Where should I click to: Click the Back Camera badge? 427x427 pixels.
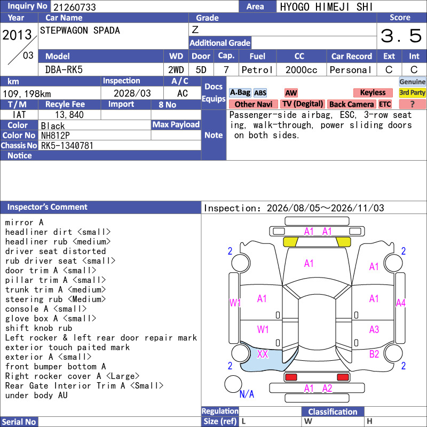click(351, 104)
